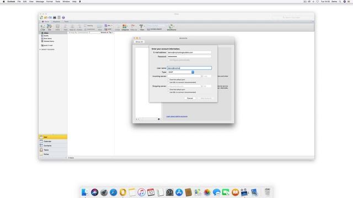Open the Tools ribbon tab
The width and height of the screenshot is (353, 198).
tap(66, 21)
